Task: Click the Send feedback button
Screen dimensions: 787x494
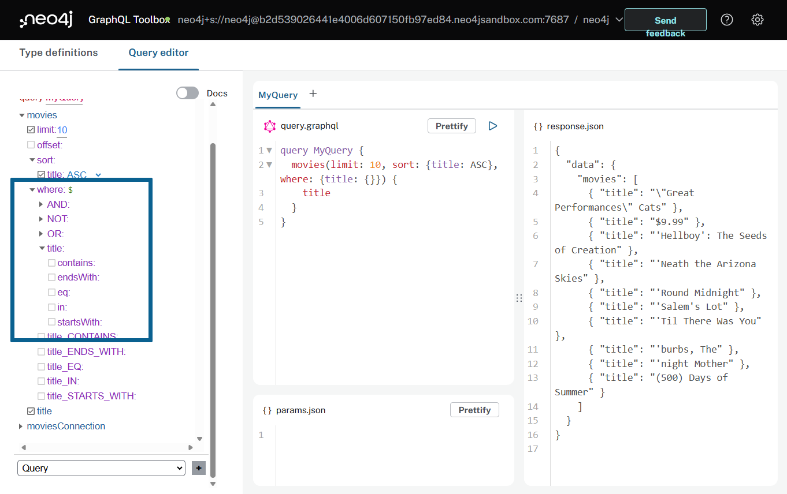Action: [x=666, y=20]
